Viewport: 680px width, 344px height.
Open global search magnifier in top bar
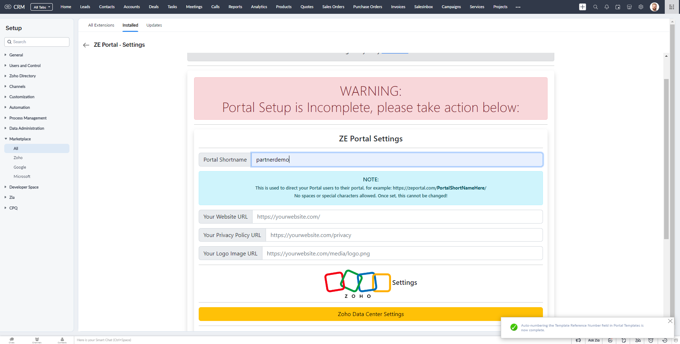pos(595,7)
